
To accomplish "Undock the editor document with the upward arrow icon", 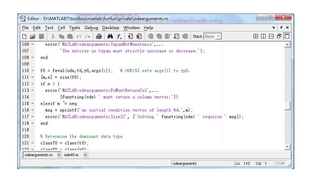I will (281, 27).
